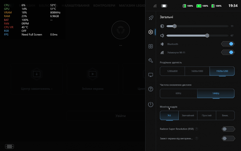This screenshot has width=241, height=151.
Task: Open the НАЛАШТУВАННЯ tab
Action: (x=76, y=5)
